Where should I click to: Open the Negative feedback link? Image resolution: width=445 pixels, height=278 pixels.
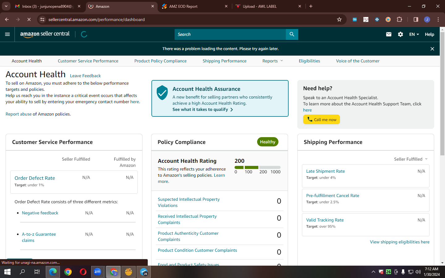coord(40,213)
